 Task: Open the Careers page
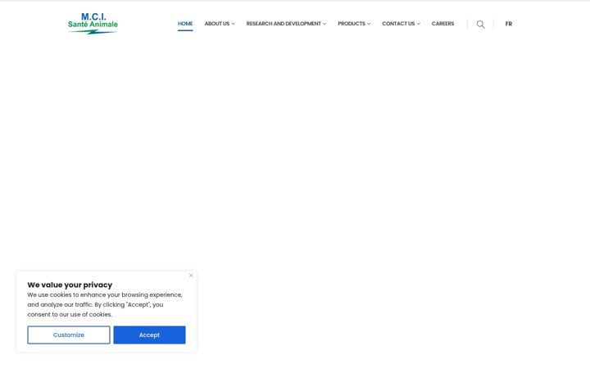tap(442, 23)
